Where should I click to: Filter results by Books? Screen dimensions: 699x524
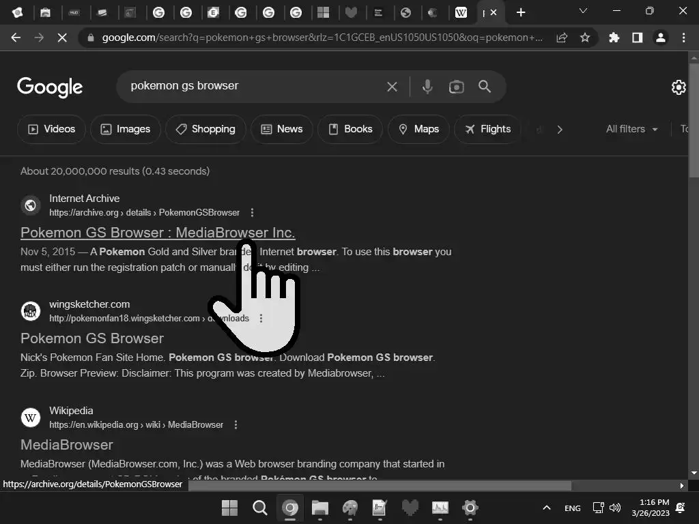[350, 129]
